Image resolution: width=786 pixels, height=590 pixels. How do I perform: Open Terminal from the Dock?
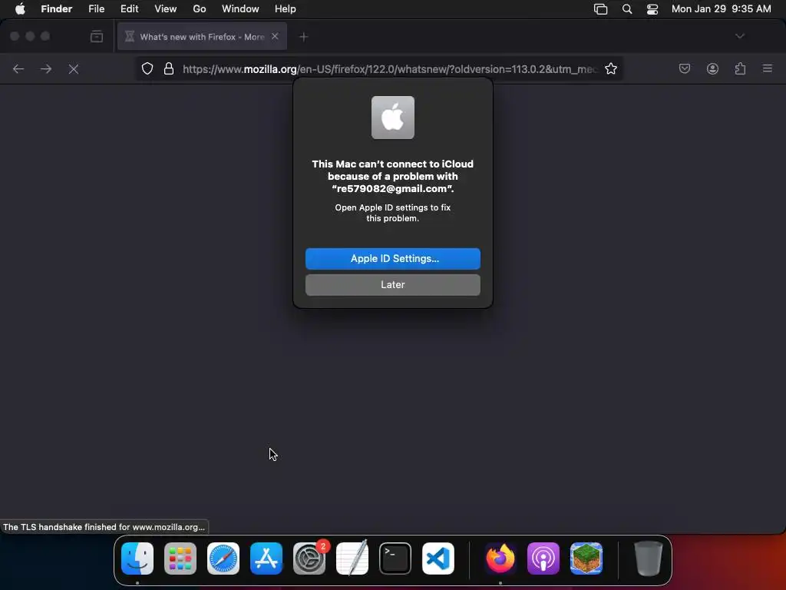(395, 559)
